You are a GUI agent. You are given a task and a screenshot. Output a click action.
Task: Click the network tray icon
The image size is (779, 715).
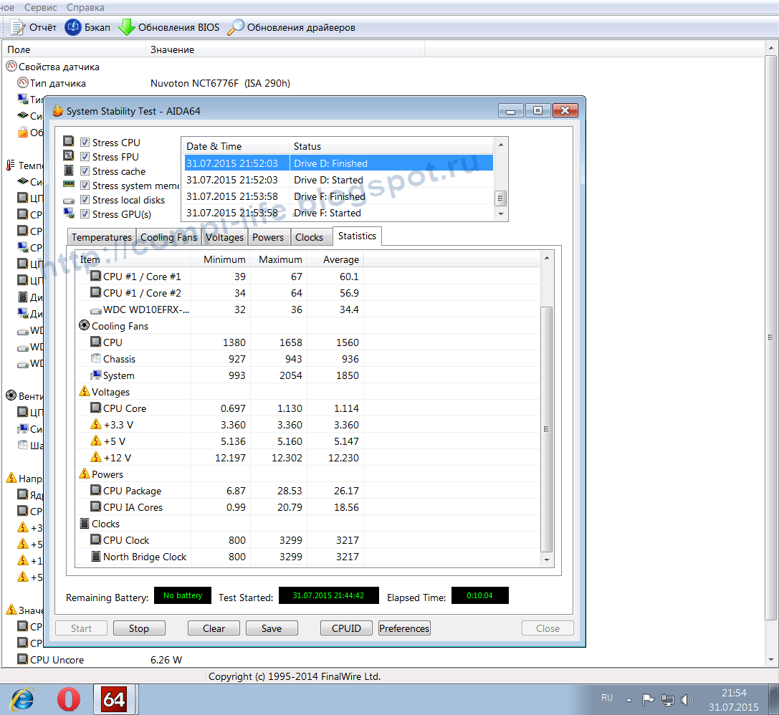(668, 700)
